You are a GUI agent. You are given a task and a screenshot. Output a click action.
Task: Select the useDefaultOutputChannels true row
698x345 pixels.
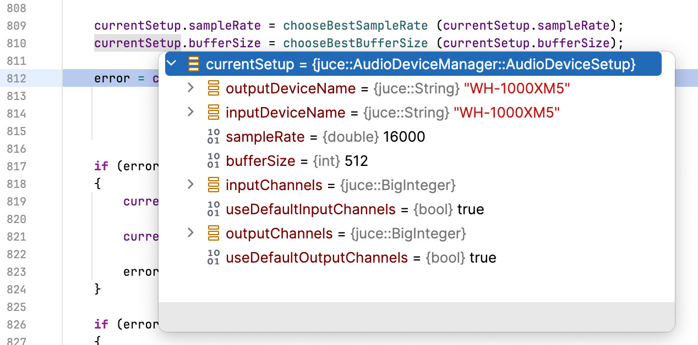coord(361,258)
